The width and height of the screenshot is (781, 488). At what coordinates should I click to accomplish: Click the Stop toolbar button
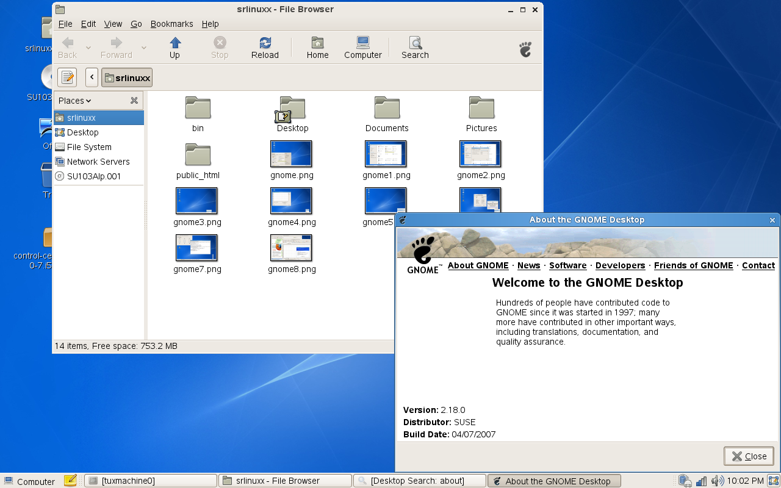click(x=220, y=48)
